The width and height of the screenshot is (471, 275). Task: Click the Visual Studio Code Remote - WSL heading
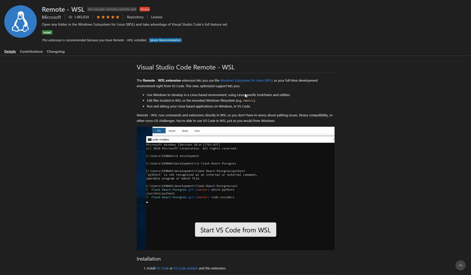tap(186, 67)
